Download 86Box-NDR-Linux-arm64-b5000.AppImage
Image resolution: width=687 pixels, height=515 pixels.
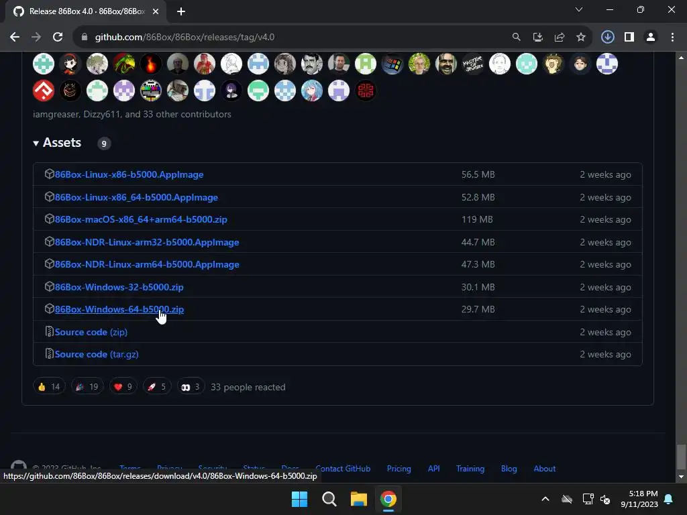(x=147, y=264)
